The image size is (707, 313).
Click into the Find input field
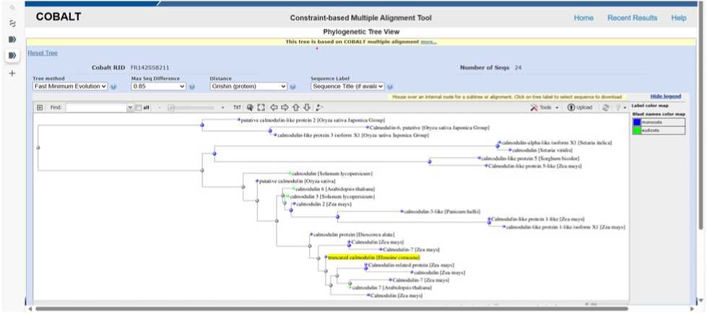[97, 107]
